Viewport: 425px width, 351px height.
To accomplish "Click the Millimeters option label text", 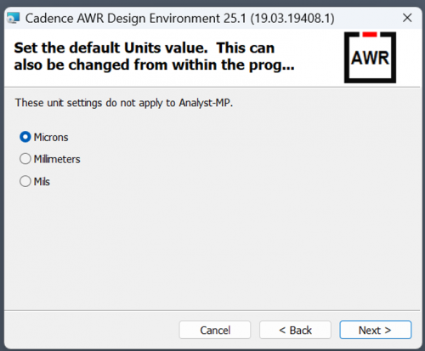I will pyautogui.click(x=57, y=159).
